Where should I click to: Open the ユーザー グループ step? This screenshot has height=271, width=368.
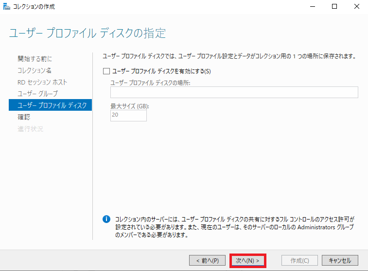tap(37, 94)
